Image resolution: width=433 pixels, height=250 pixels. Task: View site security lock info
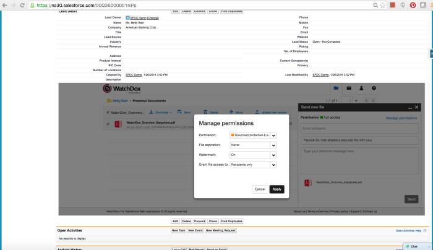click(x=32, y=5)
